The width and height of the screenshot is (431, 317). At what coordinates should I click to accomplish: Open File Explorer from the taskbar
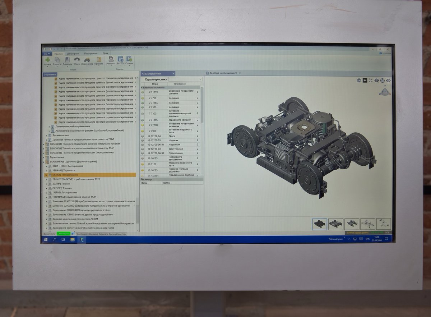(73, 239)
